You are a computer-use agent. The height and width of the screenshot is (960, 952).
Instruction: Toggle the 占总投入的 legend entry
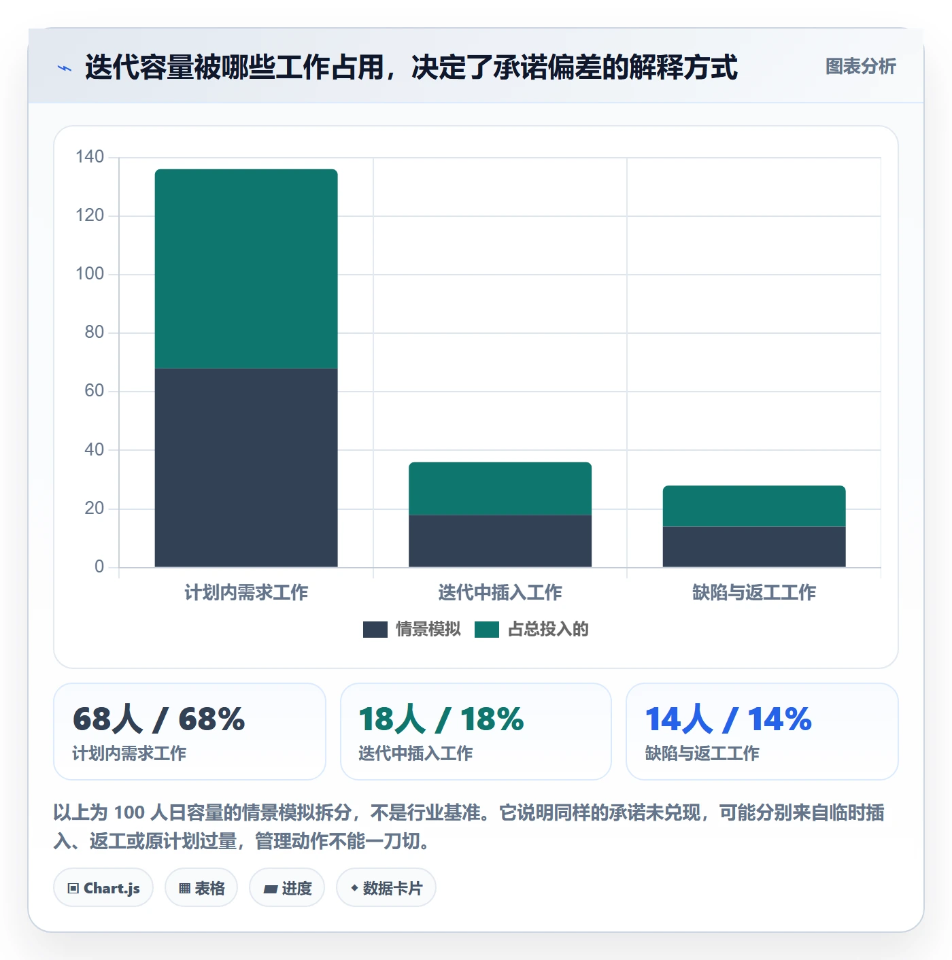click(531, 629)
